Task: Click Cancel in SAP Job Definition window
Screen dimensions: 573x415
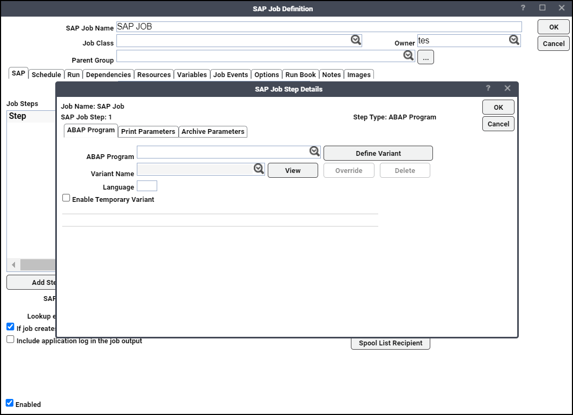Action: click(x=554, y=43)
